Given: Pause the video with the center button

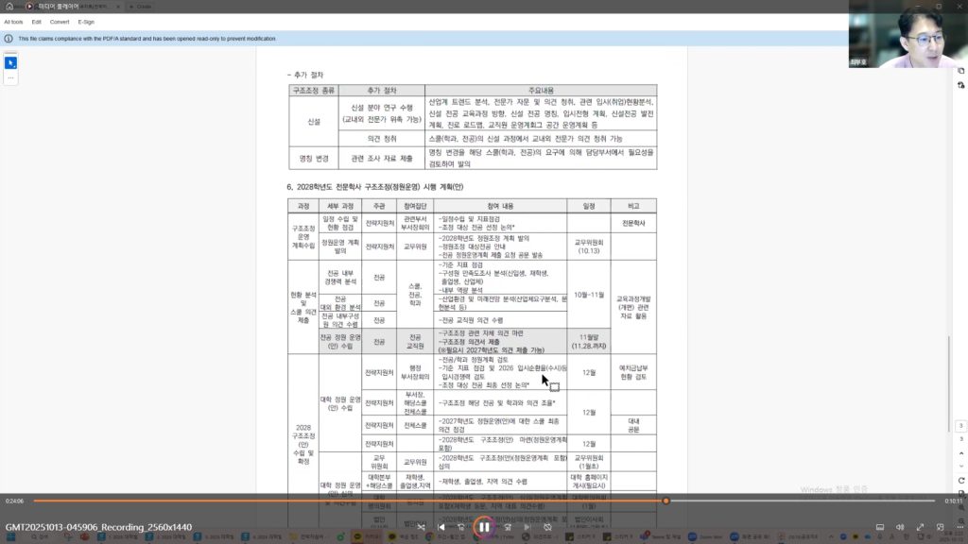Looking at the screenshot, I should point(483,526).
